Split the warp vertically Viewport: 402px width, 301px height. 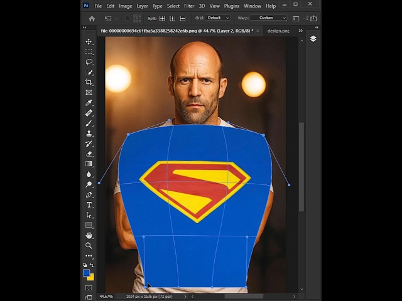(173, 18)
